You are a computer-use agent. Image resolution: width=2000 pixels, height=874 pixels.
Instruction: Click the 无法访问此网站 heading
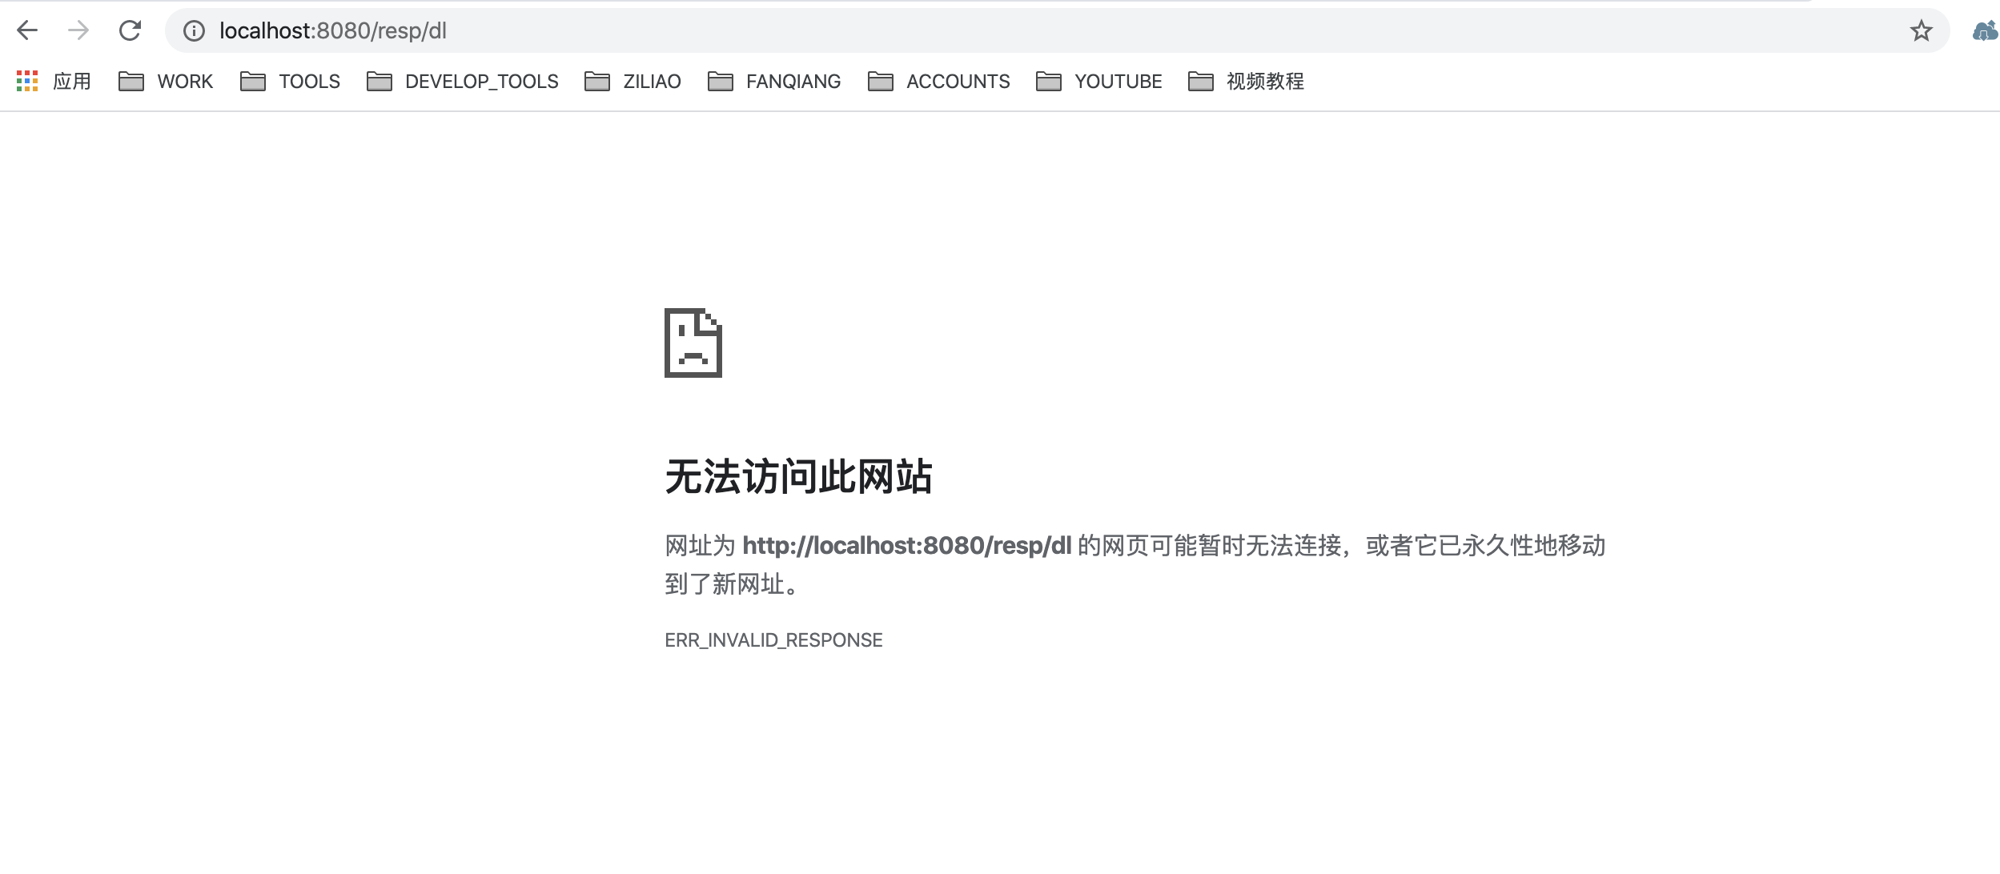(798, 477)
